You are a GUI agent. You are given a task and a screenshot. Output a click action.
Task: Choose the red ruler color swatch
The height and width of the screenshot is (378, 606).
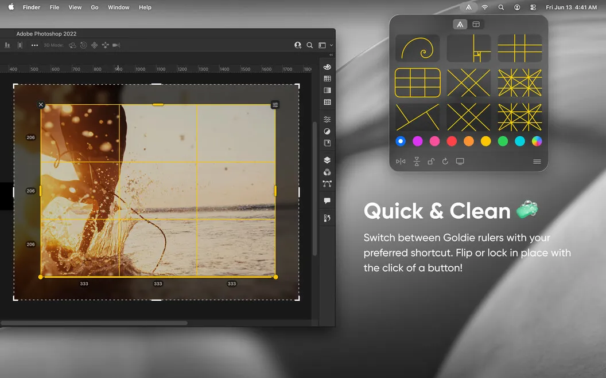point(452,141)
